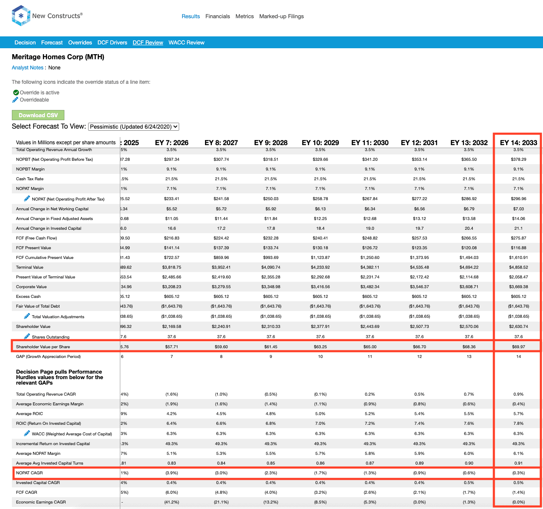The image size is (543, 509).
Task: Click the pencil icon in the Overrideable legend
Action: click(x=15, y=100)
